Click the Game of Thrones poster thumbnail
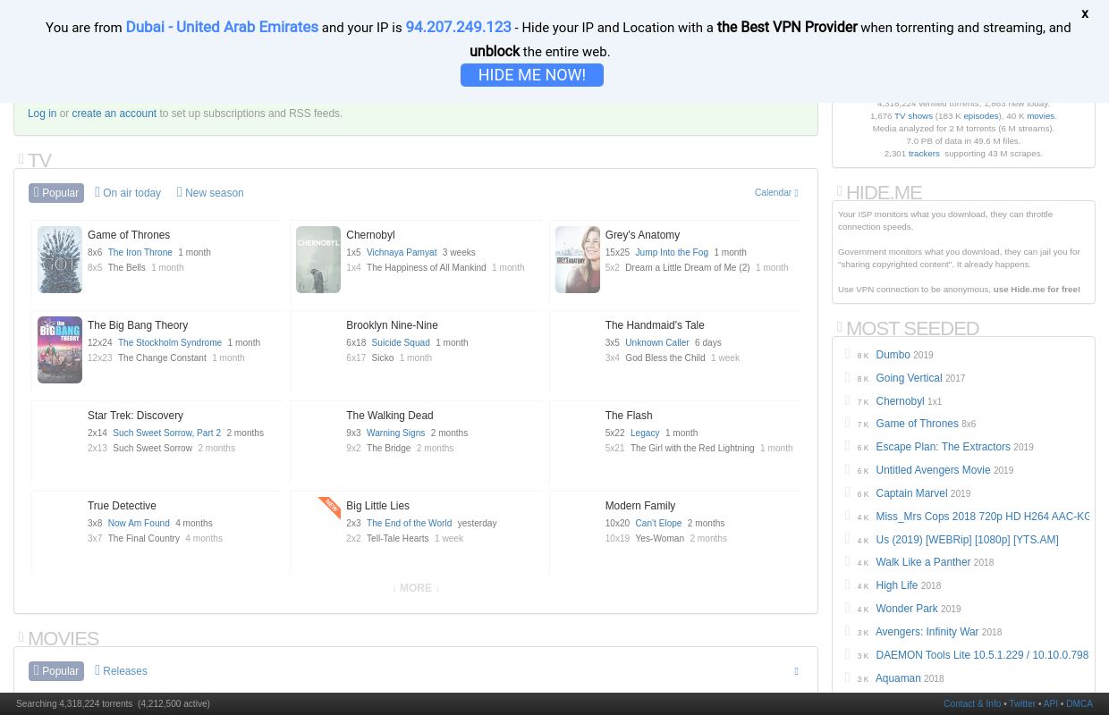Screen dimensions: 1109x715 60,260
